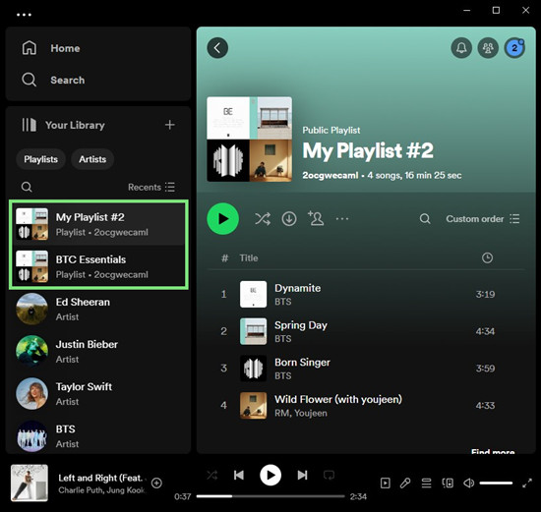Select Taylor Swift in library
541x512 pixels.
click(98, 394)
